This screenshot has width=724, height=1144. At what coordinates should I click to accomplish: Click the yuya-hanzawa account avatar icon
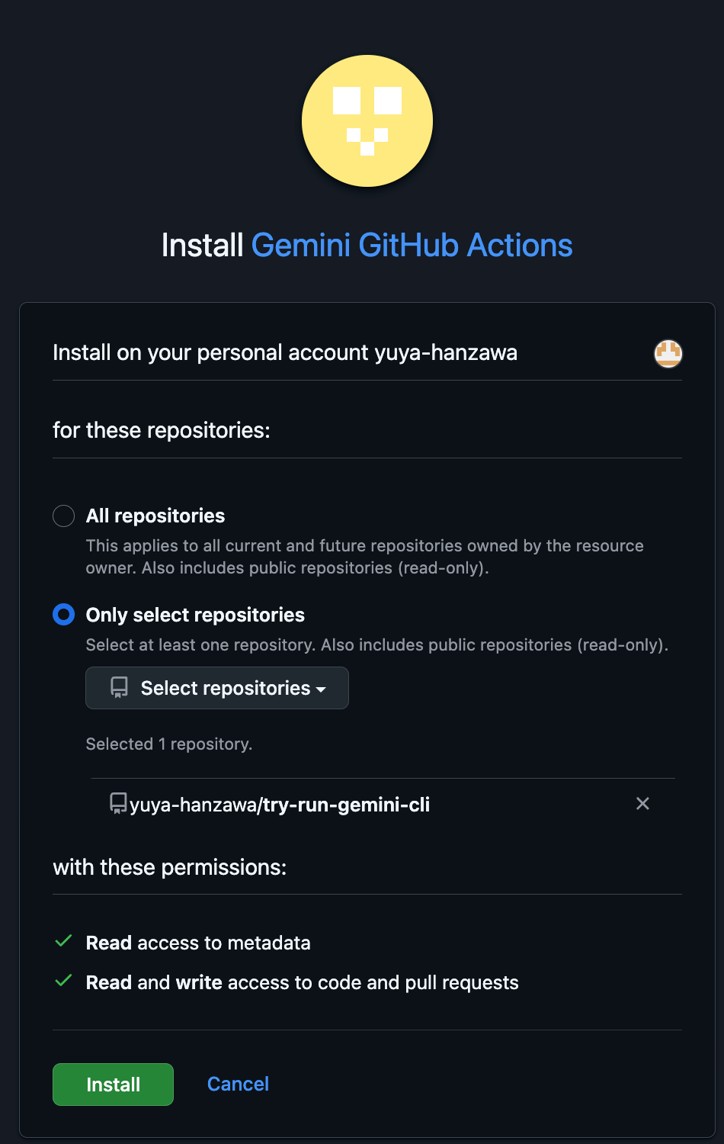pos(668,353)
